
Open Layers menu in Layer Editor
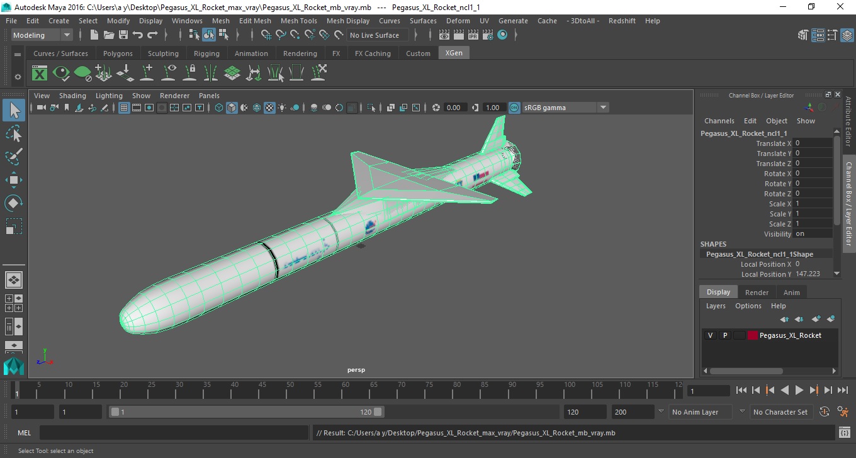[x=716, y=306]
